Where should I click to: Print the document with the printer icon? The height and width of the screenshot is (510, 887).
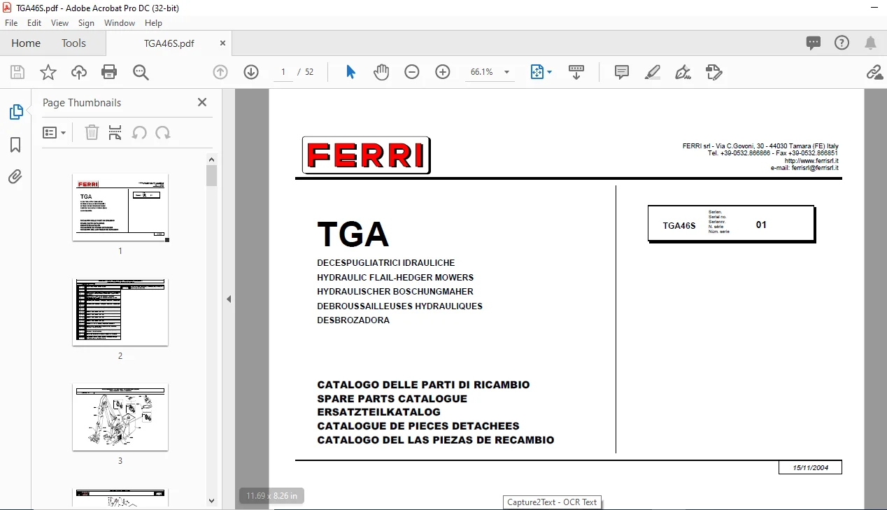point(109,72)
